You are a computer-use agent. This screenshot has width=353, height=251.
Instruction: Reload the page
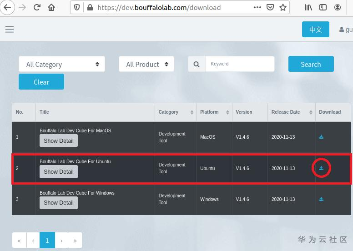[37, 7]
